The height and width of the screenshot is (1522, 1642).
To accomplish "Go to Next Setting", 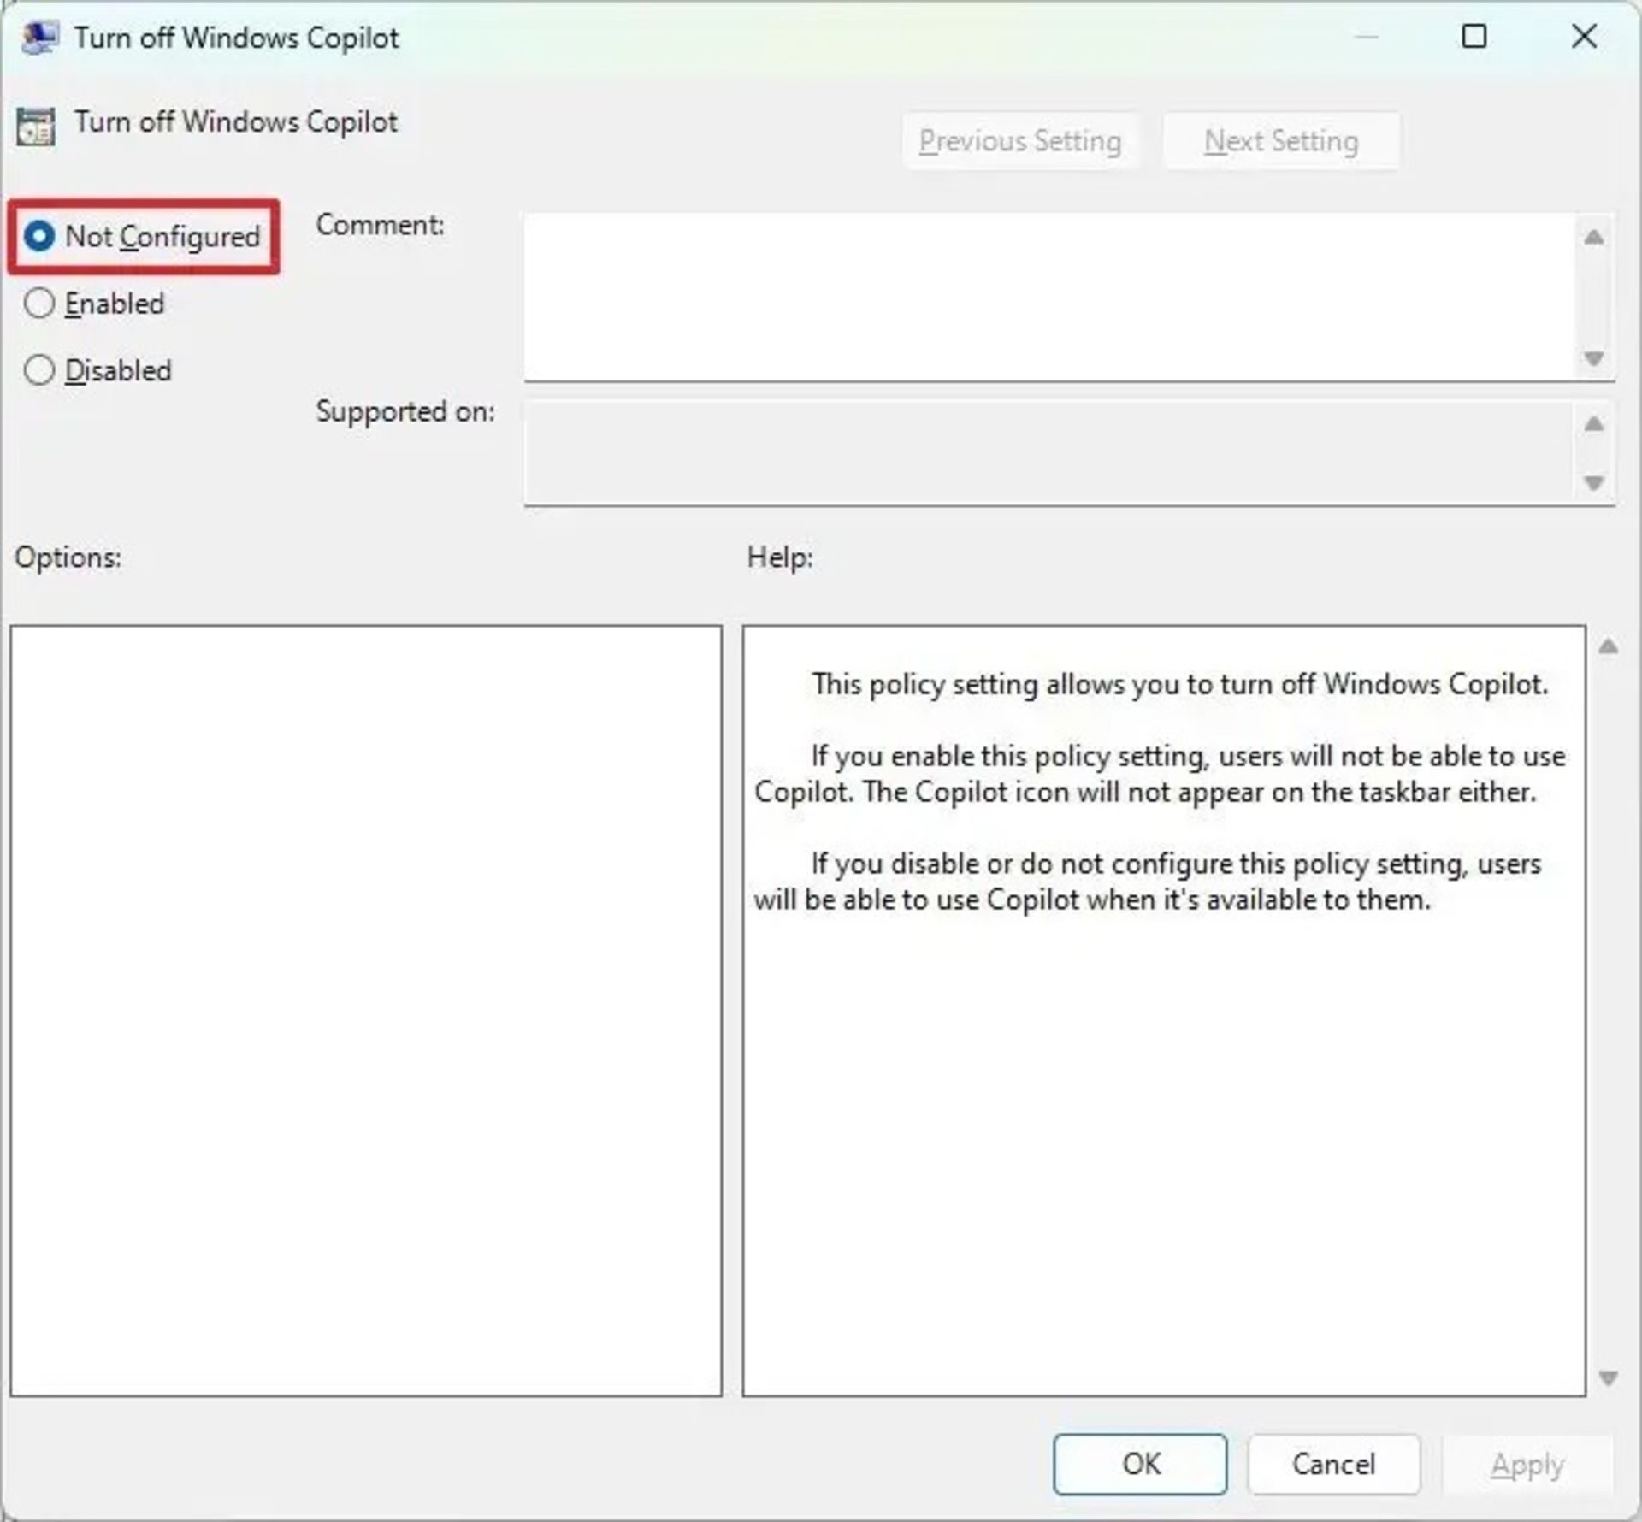I will pyautogui.click(x=1281, y=141).
